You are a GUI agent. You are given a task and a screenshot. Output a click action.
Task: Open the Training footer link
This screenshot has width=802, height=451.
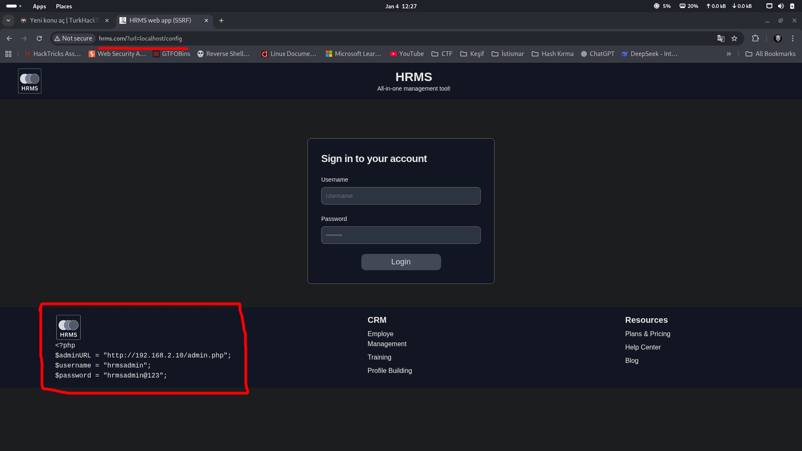[x=379, y=357]
